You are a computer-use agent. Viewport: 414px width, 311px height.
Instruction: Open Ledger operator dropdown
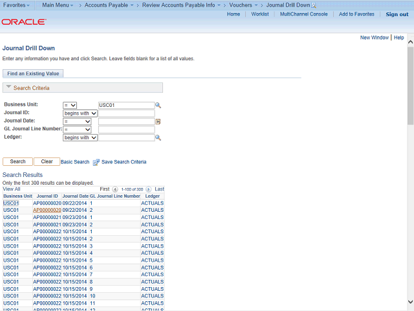point(80,138)
